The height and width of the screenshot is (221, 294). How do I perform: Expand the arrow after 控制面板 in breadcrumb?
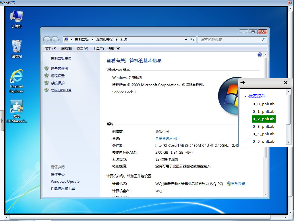92,39
